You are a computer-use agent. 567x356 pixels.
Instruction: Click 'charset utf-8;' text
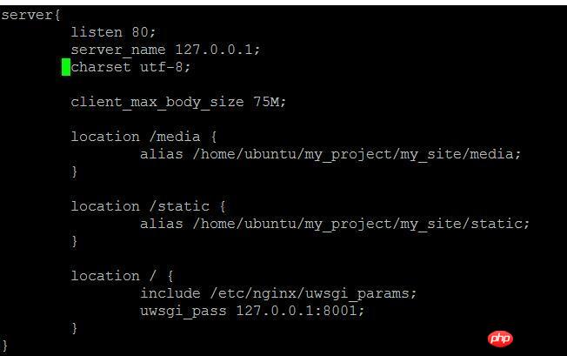130,67
